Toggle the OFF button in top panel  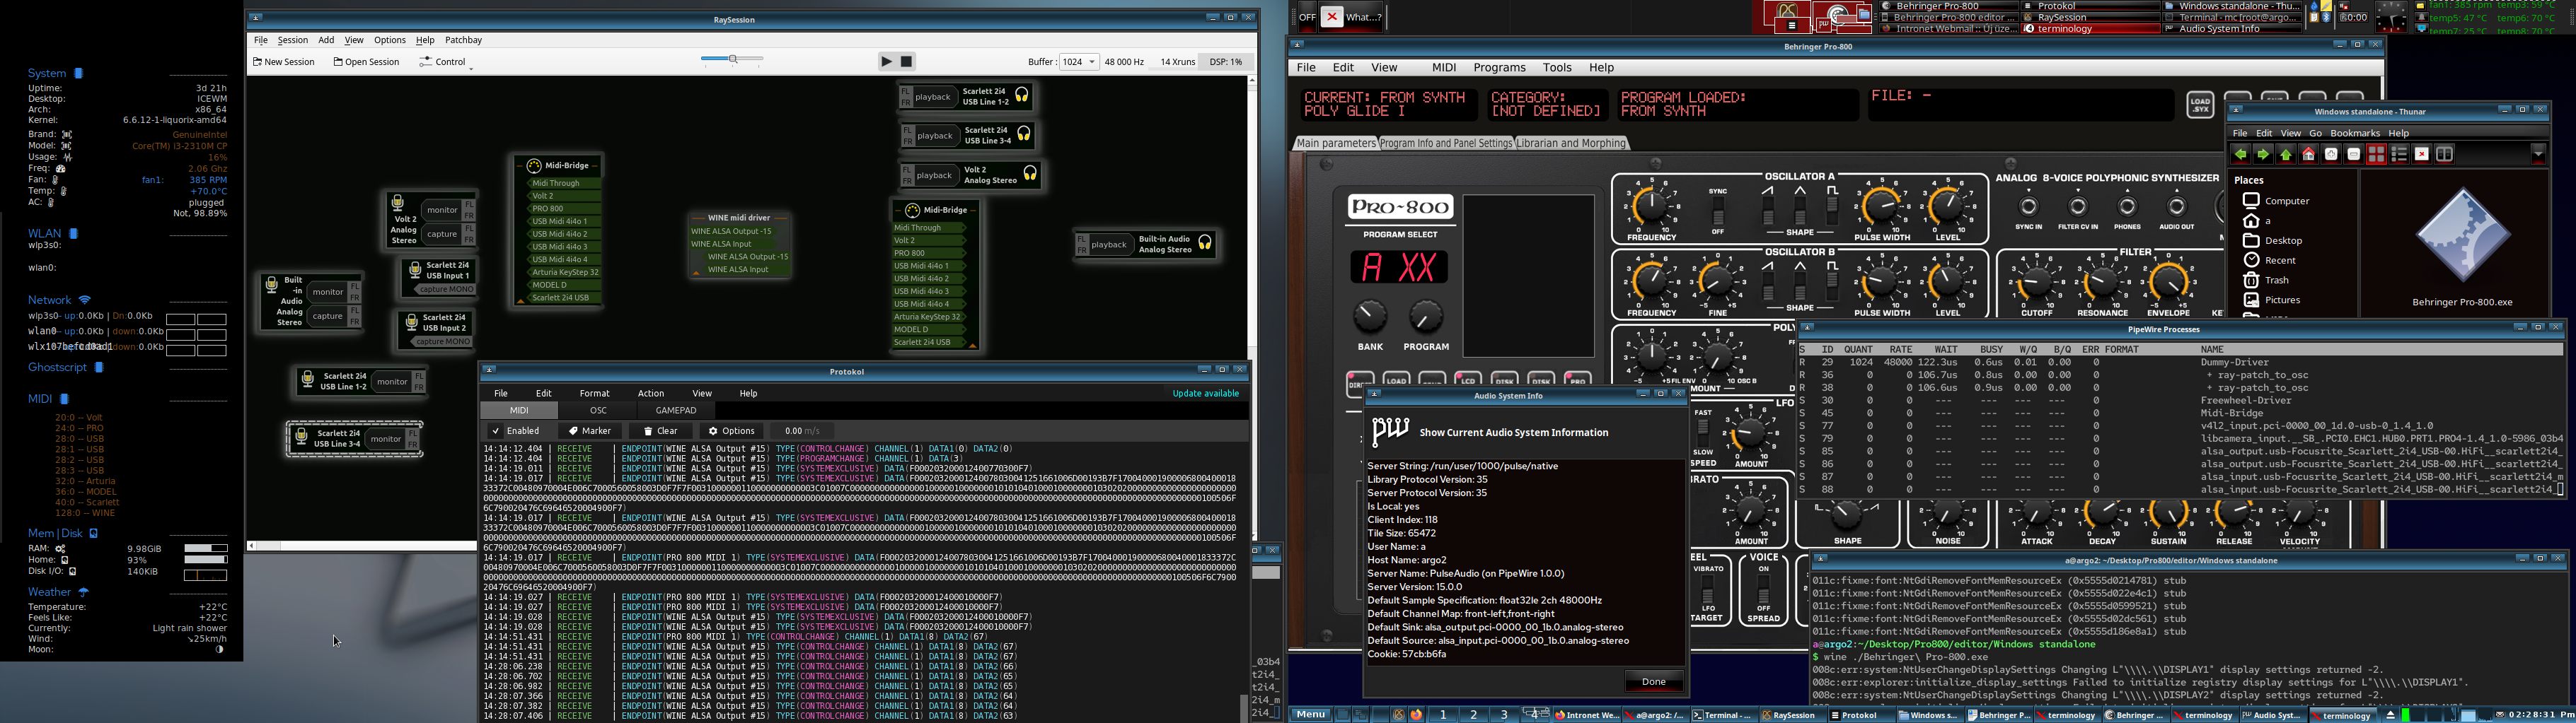[x=1307, y=17]
